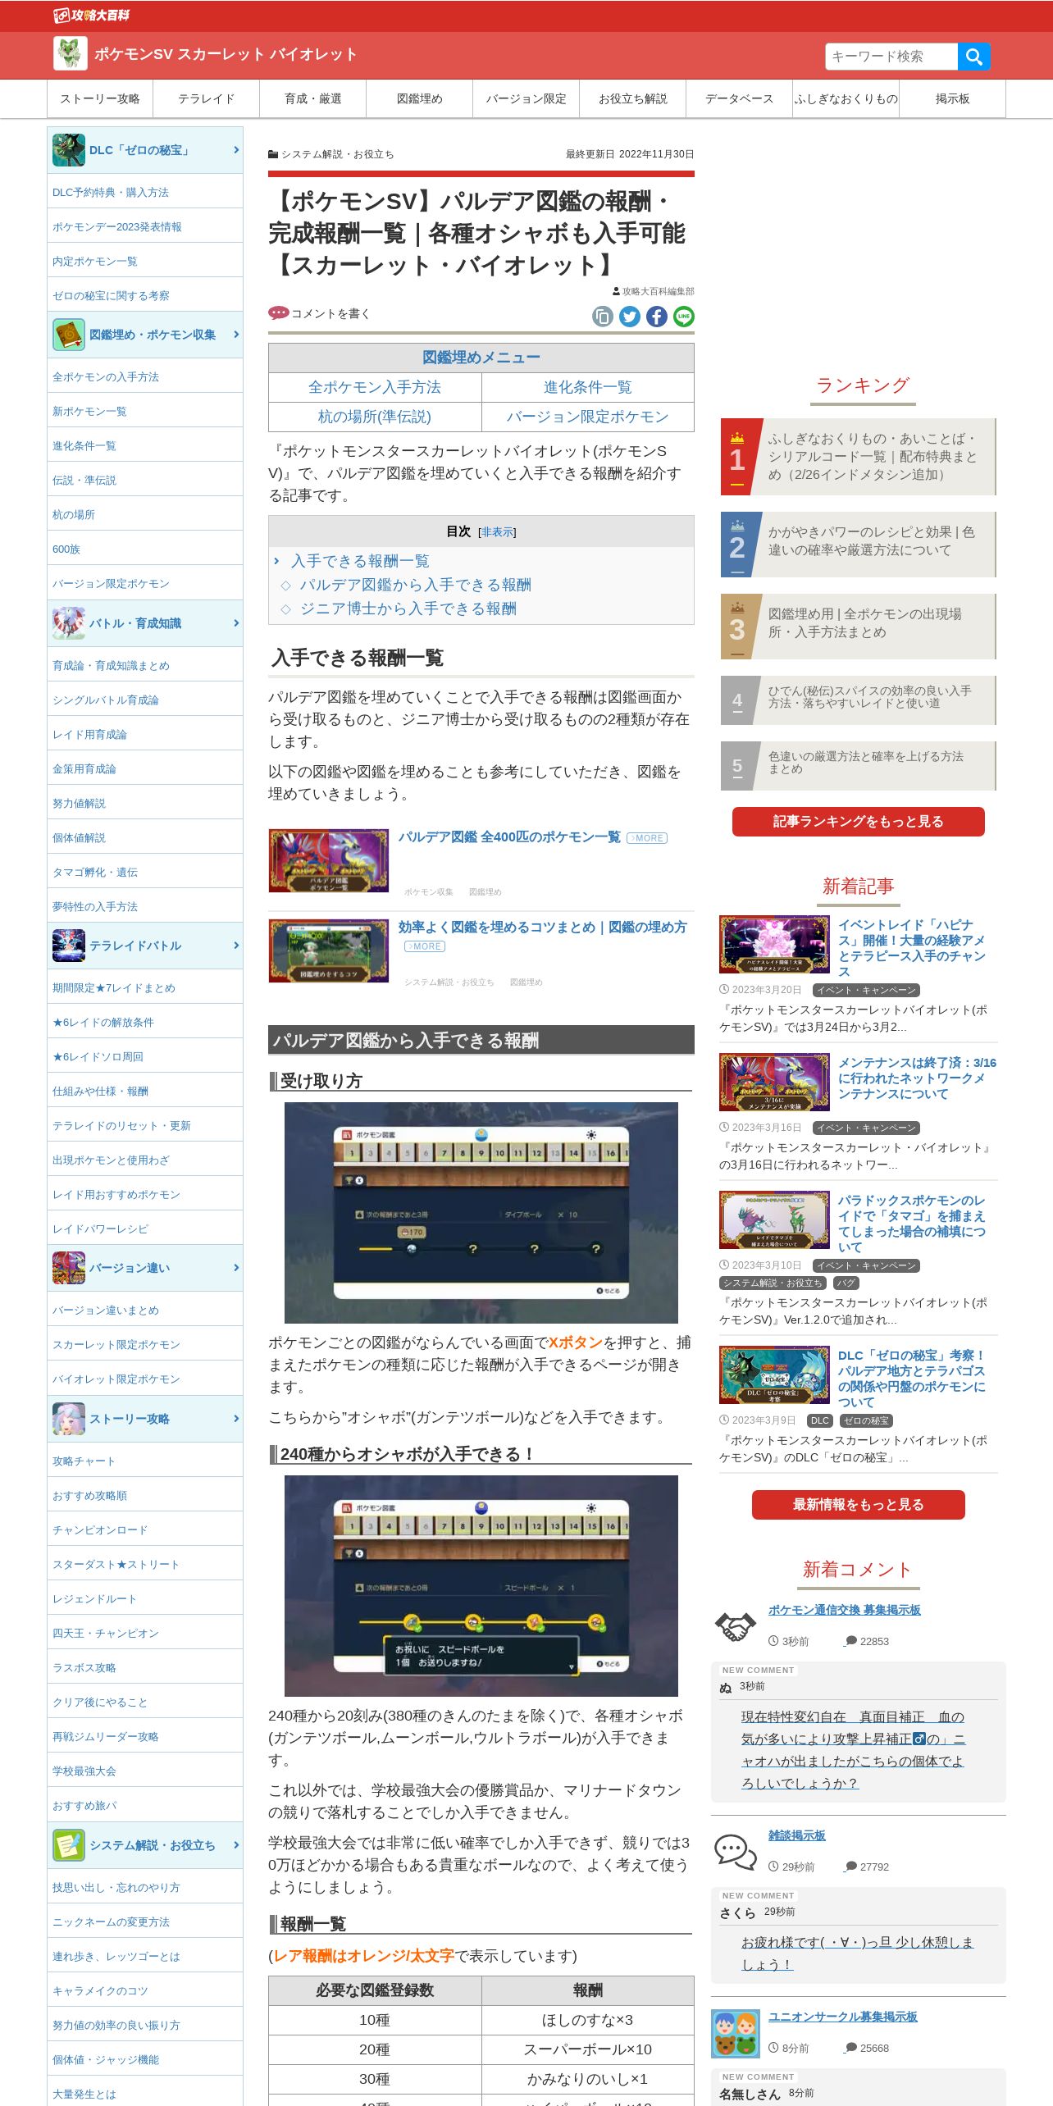This screenshot has width=1053, height=2106.
Task: Click コメントを書く link
Action: [330, 313]
